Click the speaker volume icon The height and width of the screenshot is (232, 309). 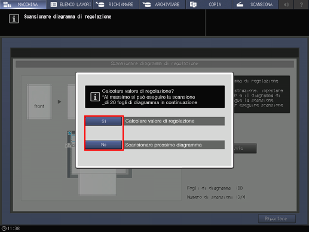pyautogui.click(x=286, y=4)
